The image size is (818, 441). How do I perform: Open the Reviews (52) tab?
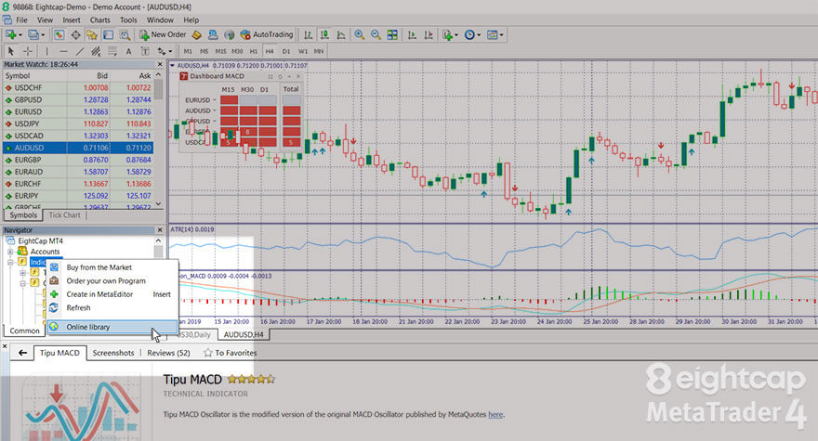168,353
